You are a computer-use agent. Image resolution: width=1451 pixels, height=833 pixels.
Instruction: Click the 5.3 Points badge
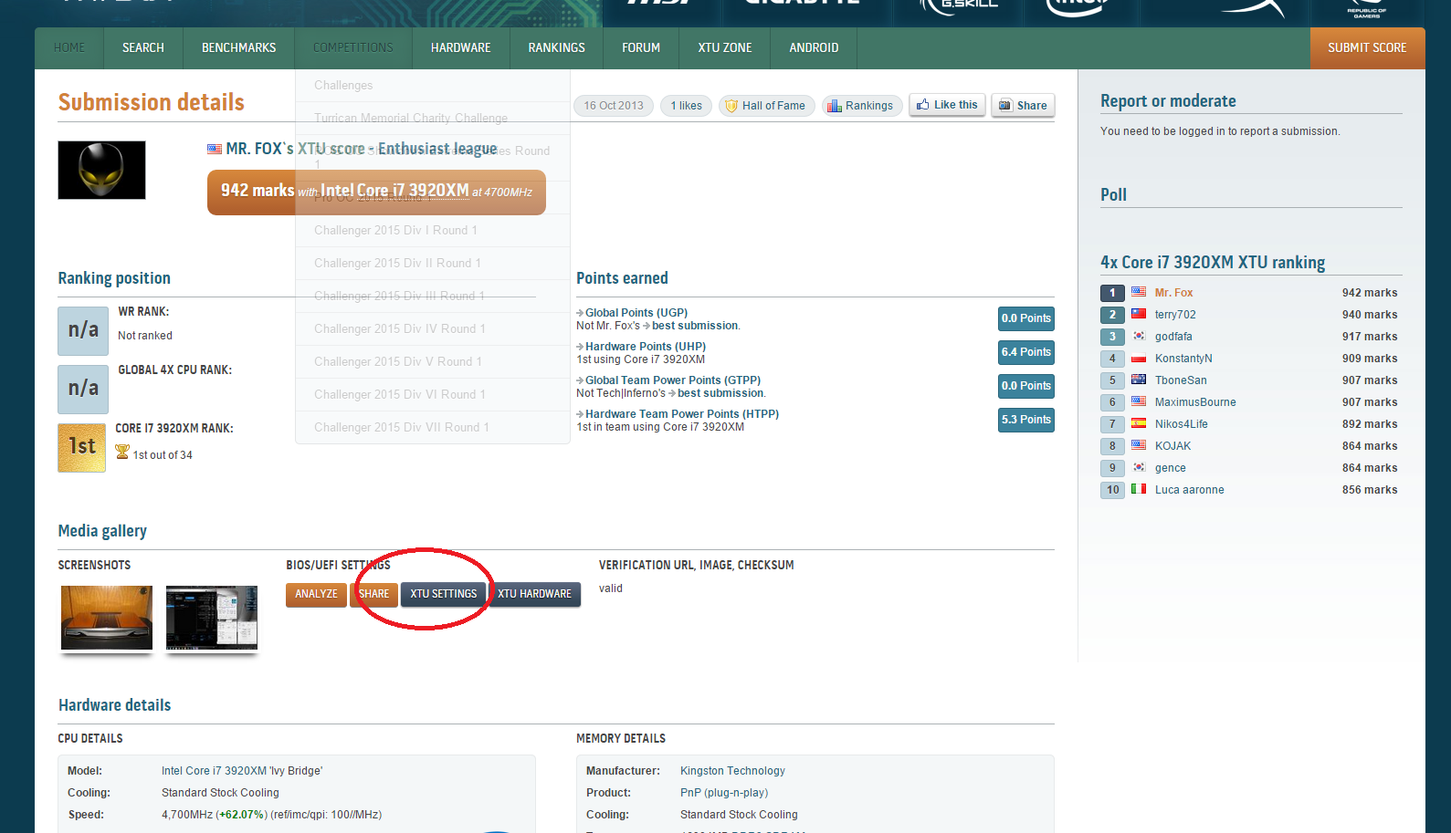coord(1026,420)
